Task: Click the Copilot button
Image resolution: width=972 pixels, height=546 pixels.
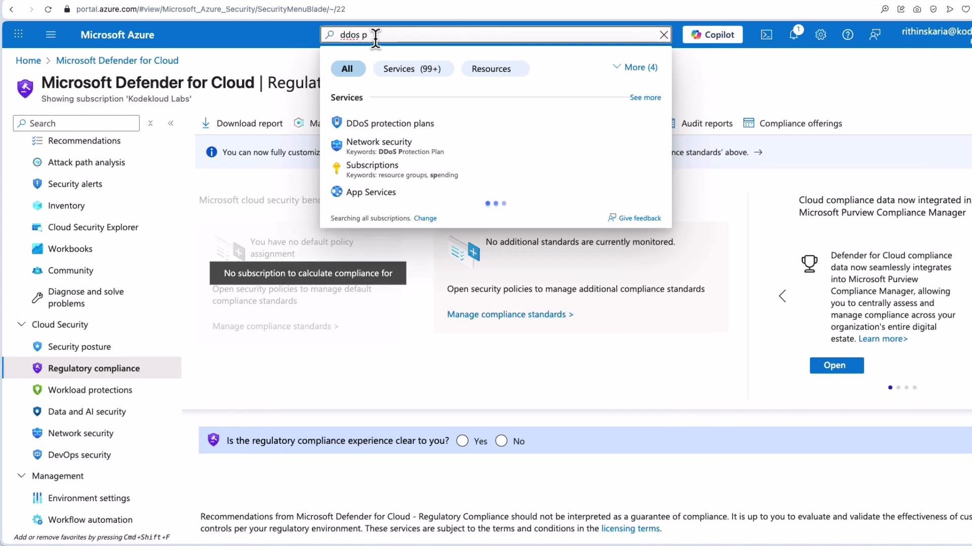Action: pos(712,34)
